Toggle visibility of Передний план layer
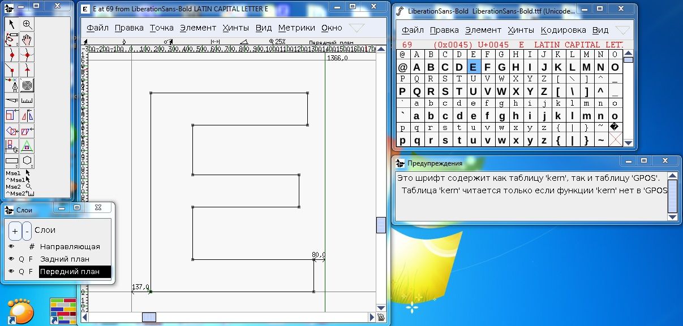Image resolution: width=683 pixels, height=326 pixels. (11, 271)
